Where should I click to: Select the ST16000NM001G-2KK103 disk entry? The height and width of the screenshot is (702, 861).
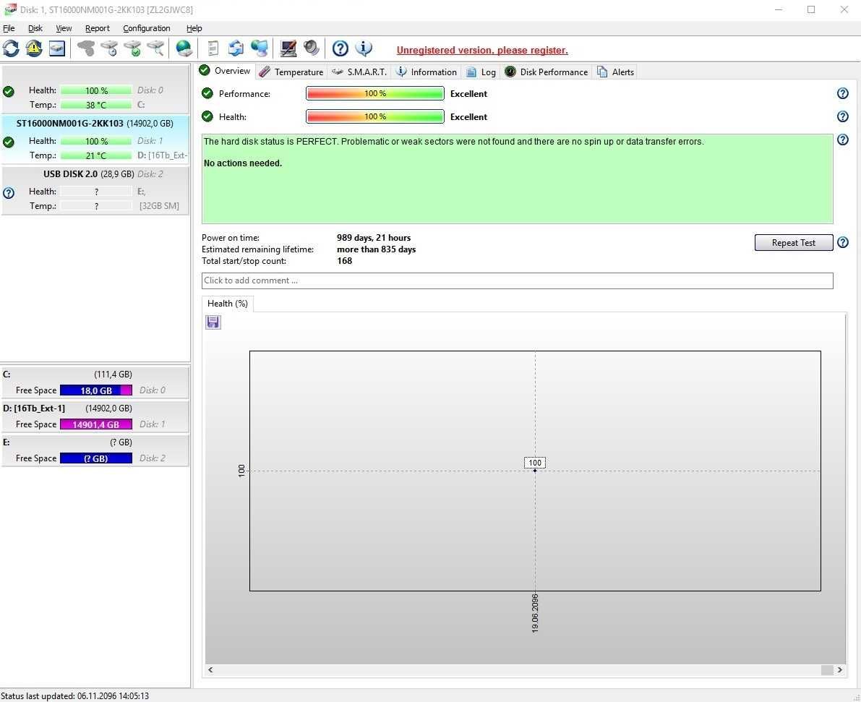[x=95, y=139]
